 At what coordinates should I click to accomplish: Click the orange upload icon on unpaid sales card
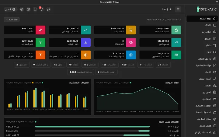click(40, 55)
